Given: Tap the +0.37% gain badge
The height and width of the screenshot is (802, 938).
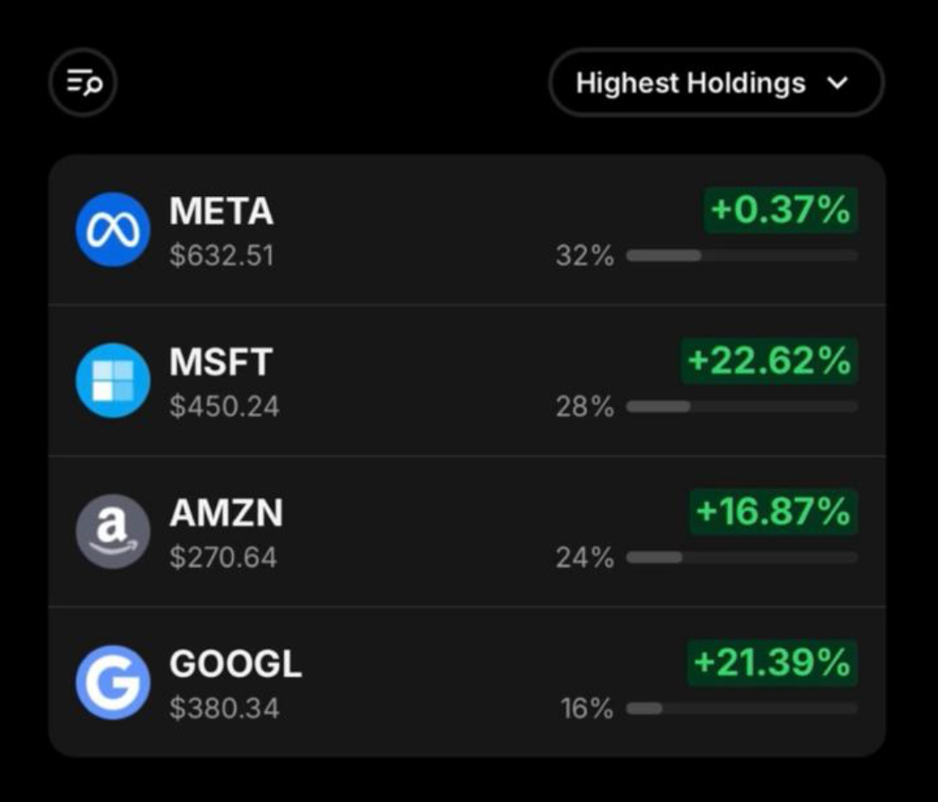Looking at the screenshot, I should click(781, 210).
